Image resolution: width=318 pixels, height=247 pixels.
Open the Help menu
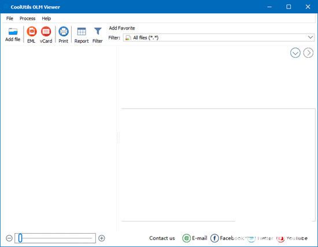coord(46,19)
